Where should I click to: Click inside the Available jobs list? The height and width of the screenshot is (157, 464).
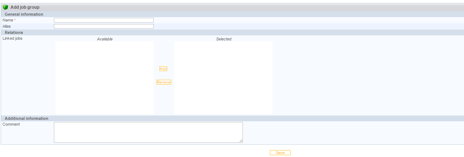point(105,78)
